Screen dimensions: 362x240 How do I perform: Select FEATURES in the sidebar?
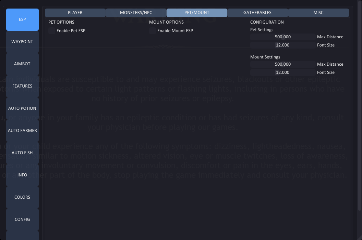22,86
